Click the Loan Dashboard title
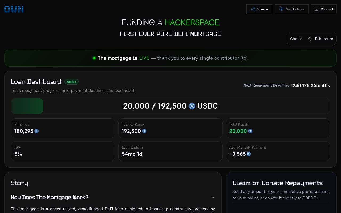The width and height of the screenshot is (341, 213). point(36,81)
